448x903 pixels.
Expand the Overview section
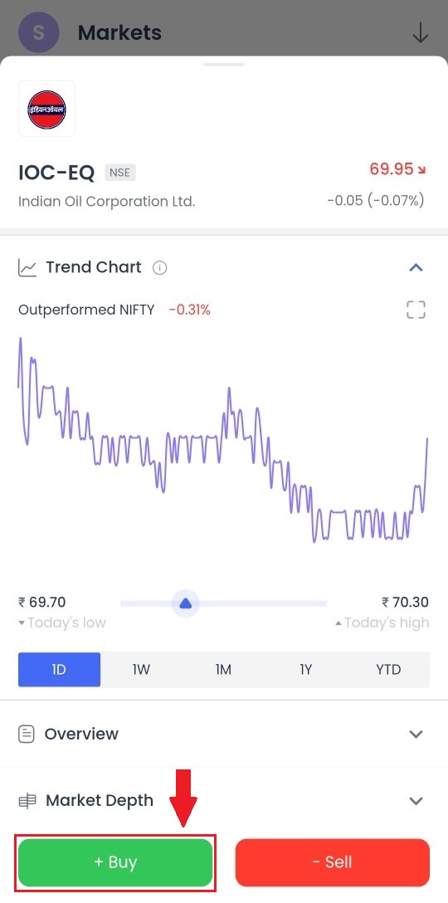pos(416,735)
